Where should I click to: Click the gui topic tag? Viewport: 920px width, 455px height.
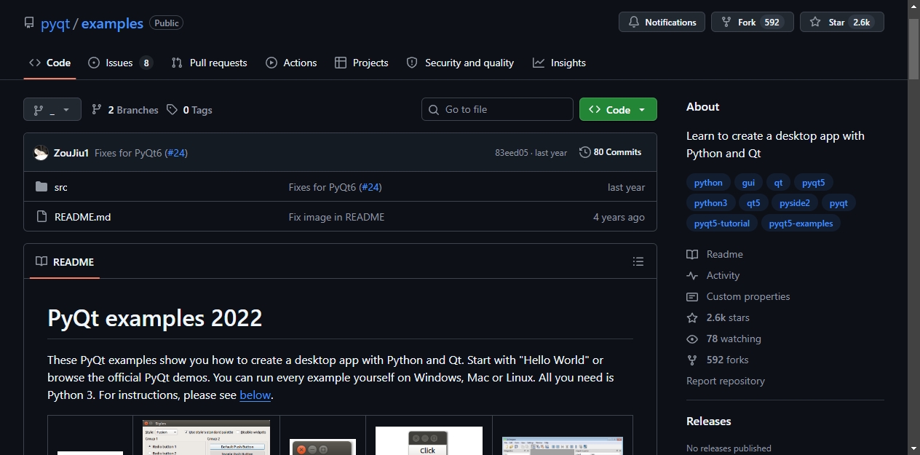(x=748, y=183)
